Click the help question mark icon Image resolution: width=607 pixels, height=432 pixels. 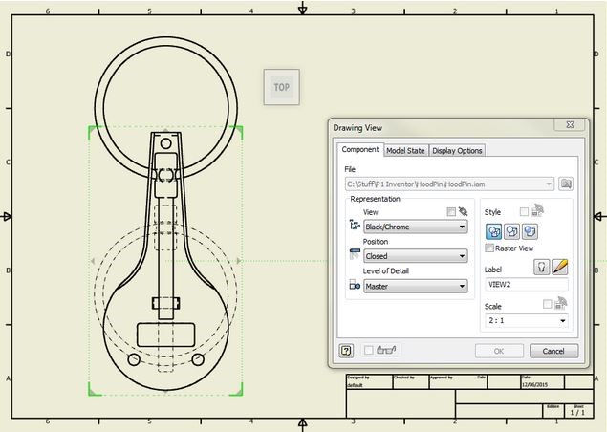tap(346, 351)
